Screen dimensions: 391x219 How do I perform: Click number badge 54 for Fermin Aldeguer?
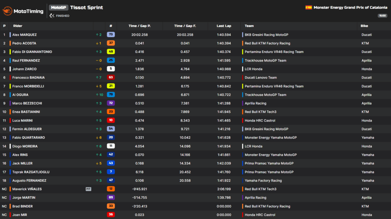[111, 129]
